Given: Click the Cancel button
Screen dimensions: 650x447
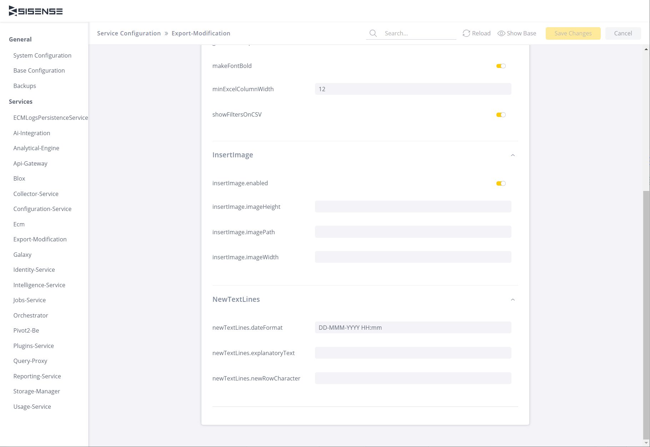Looking at the screenshot, I should (x=623, y=33).
